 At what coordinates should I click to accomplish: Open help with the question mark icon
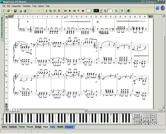[x=122, y=11]
